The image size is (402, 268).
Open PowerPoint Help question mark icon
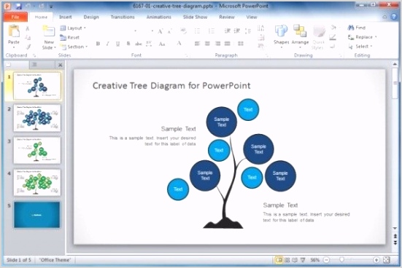pyautogui.click(x=393, y=17)
